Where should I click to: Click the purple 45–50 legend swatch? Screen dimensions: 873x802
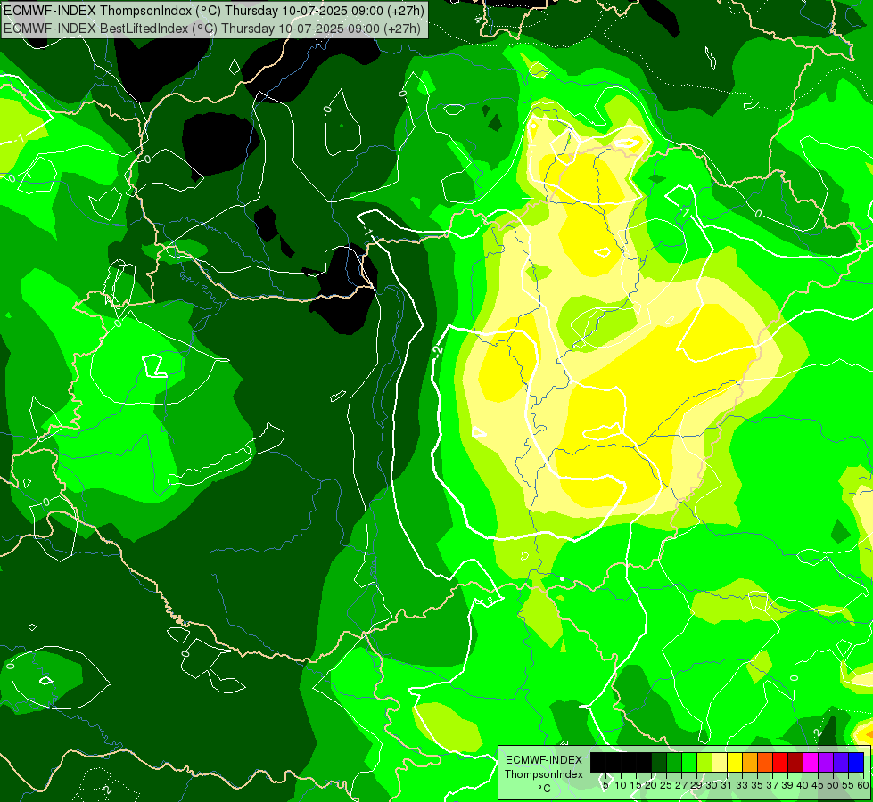point(826,762)
